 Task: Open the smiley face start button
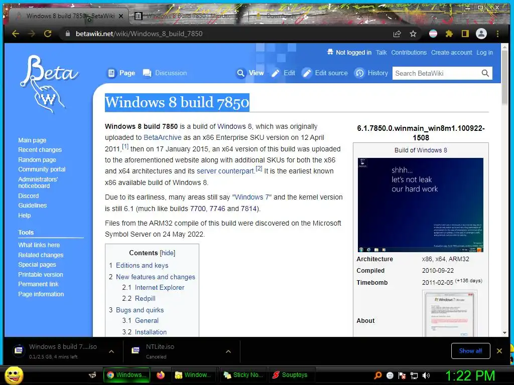pos(14,375)
